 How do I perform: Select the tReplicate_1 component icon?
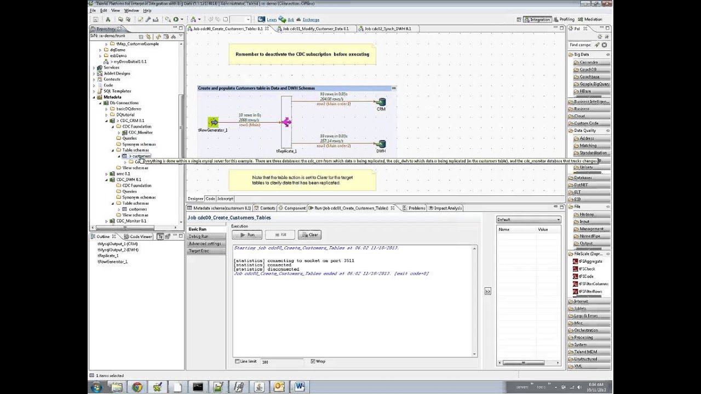click(x=286, y=123)
